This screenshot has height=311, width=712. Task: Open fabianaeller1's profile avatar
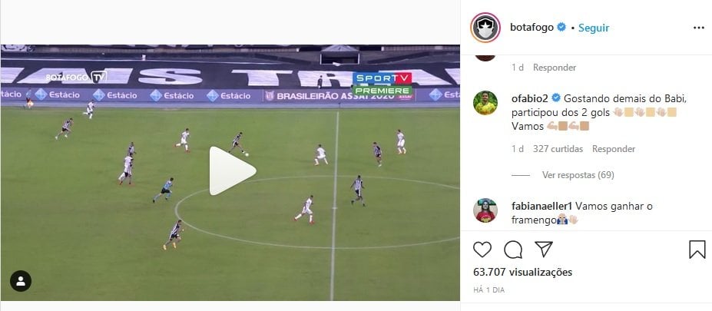485,210
